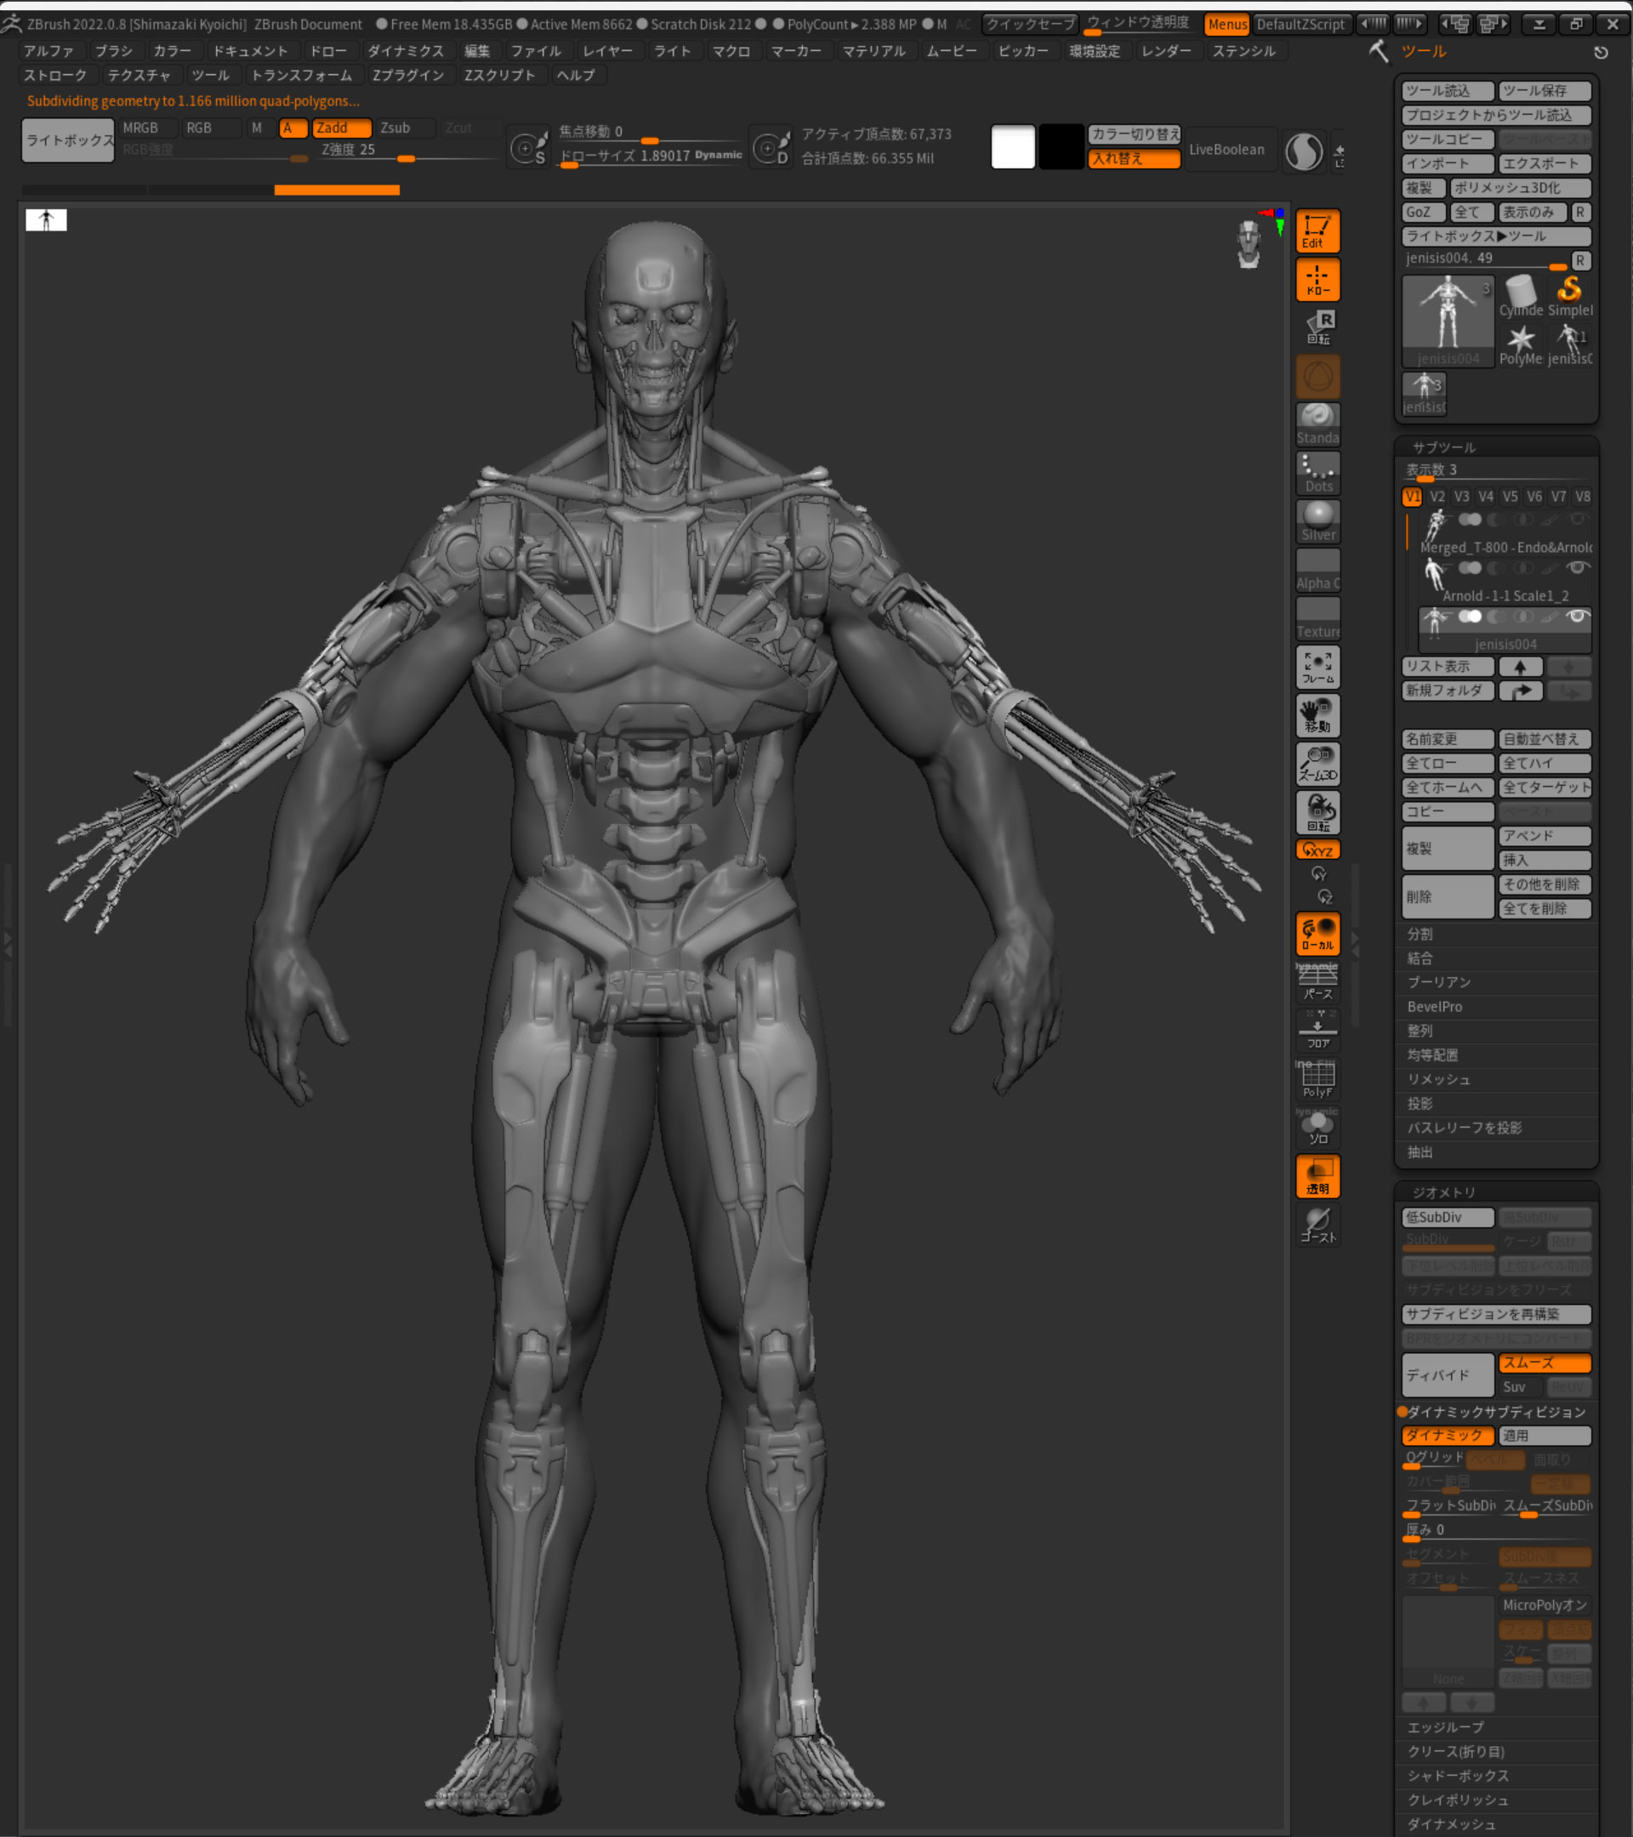Toggle the Smooth (スムーズ) divide option
1633x1837 pixels.
[1545, 1362]
